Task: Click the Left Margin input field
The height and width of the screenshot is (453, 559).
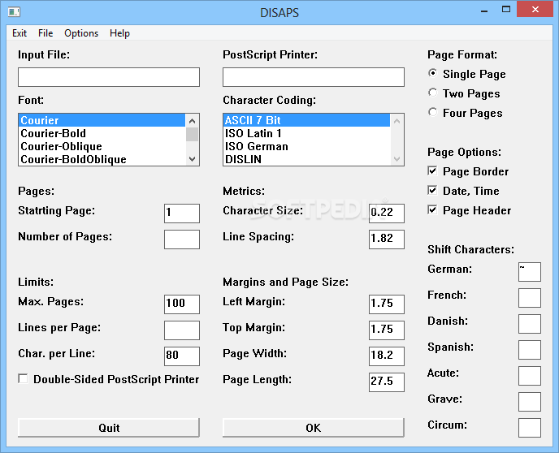Action: [x=387, y=304]
